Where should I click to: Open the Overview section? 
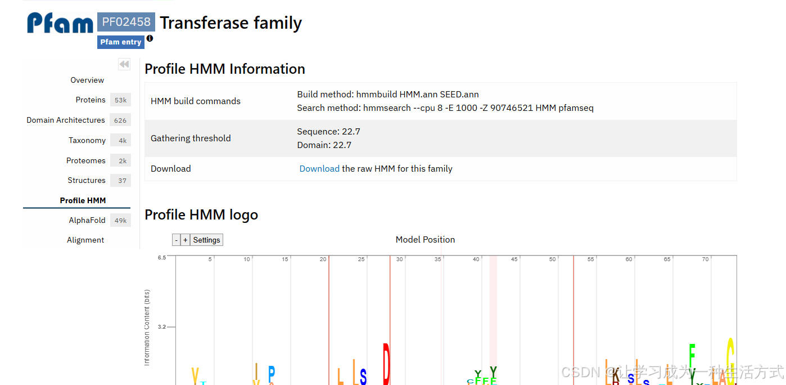pos(87,80)
